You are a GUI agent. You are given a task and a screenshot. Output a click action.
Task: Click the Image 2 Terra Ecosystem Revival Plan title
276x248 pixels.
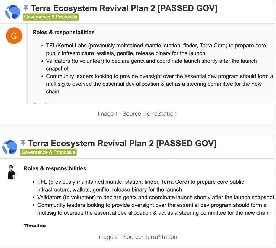click(x=122, y=143)
